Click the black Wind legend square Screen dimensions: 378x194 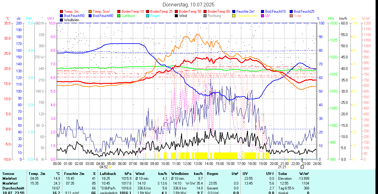(x=177, y=16)
